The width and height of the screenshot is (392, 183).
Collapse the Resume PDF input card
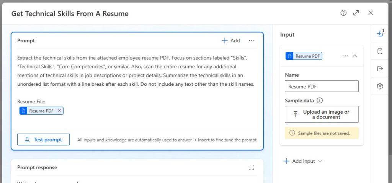coord(355,56)
